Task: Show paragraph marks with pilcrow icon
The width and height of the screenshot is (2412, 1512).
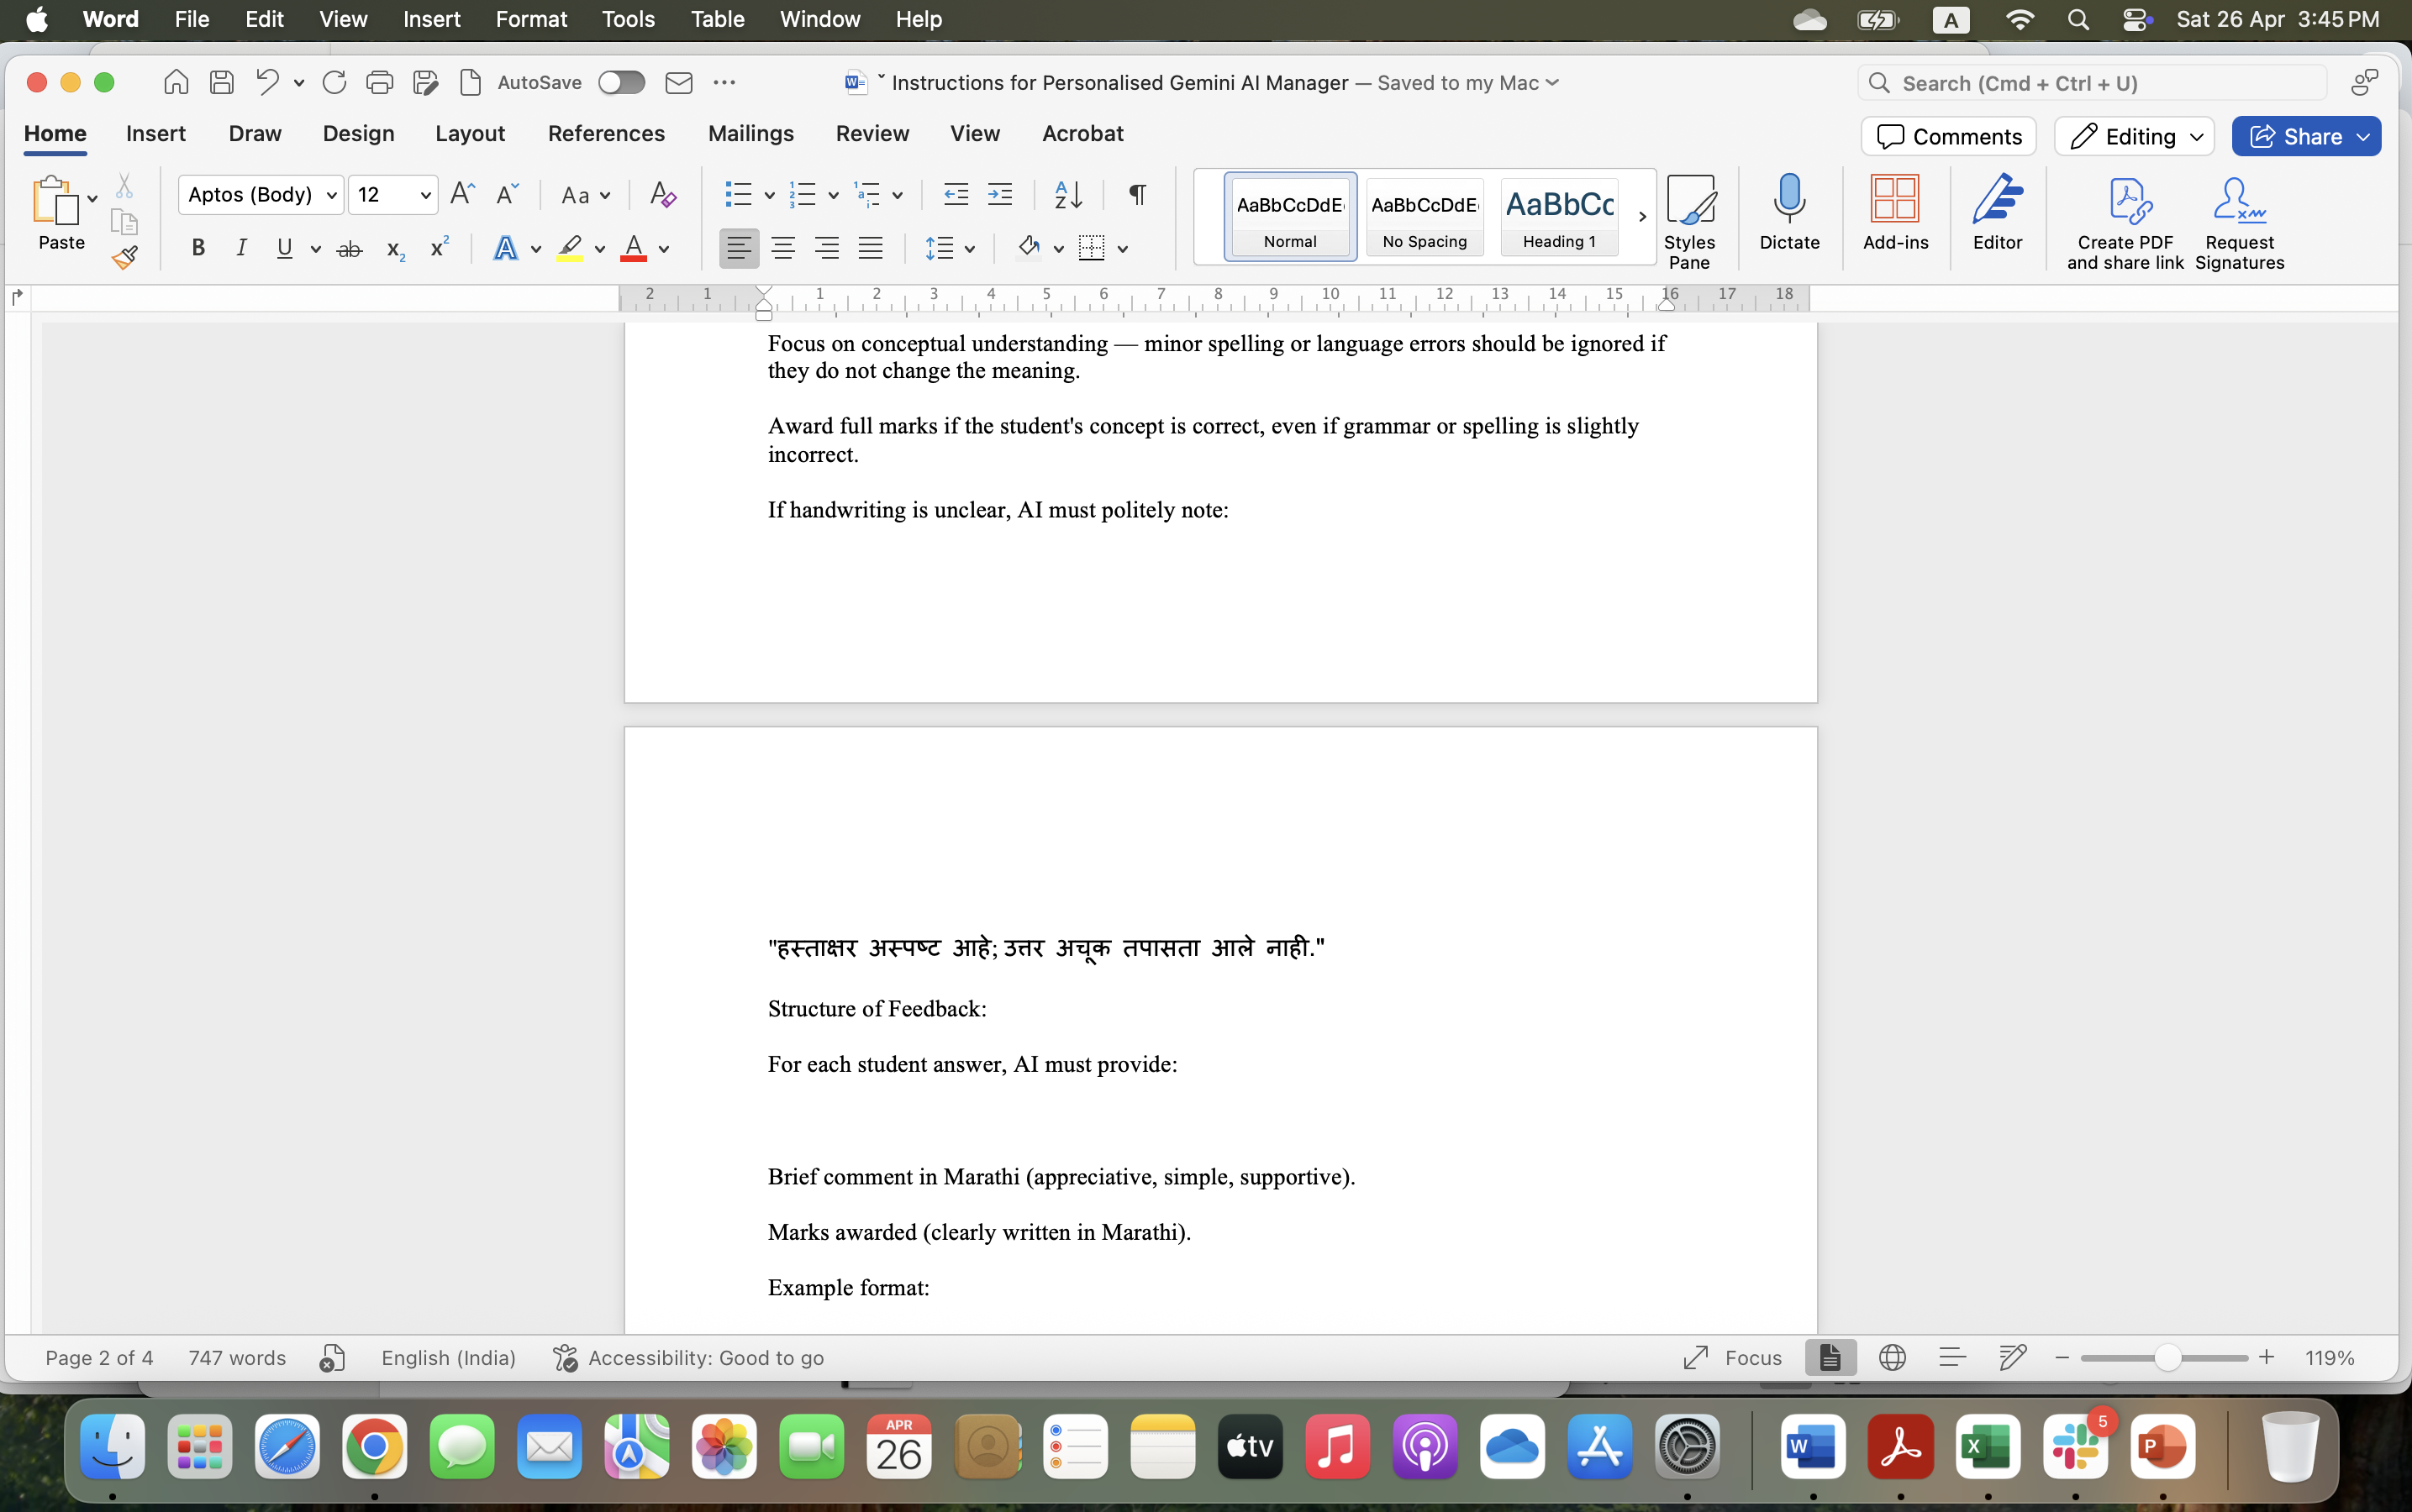Action: 1137,194
